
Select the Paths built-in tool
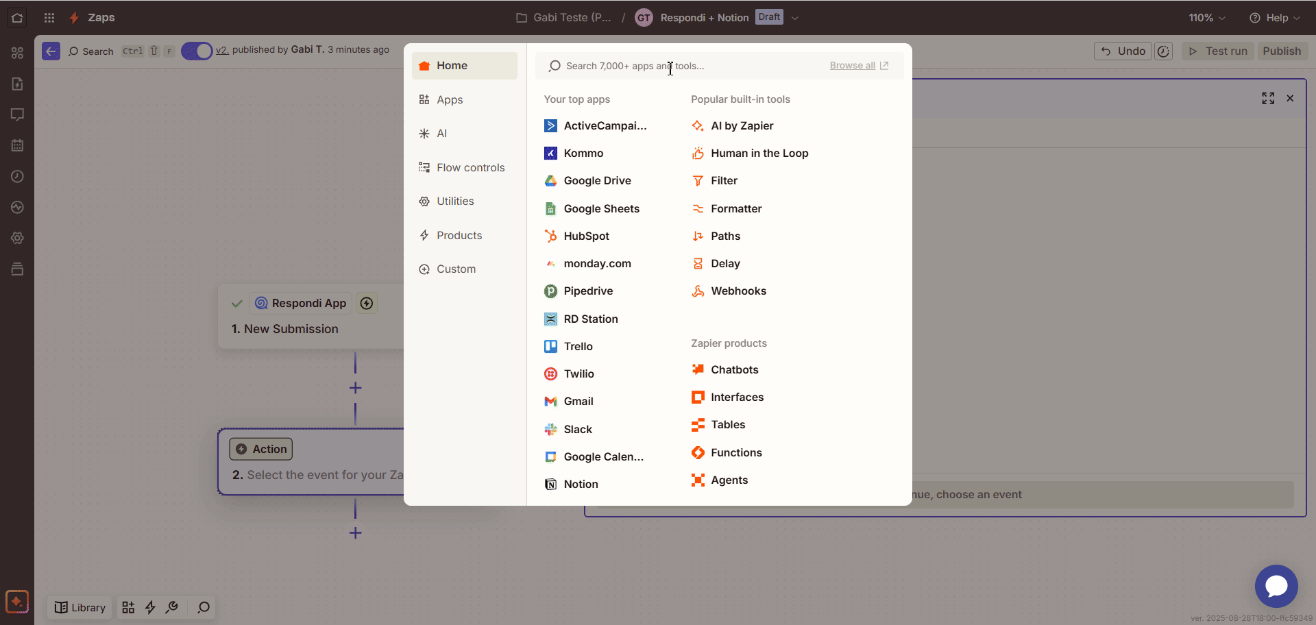(716, 236)
